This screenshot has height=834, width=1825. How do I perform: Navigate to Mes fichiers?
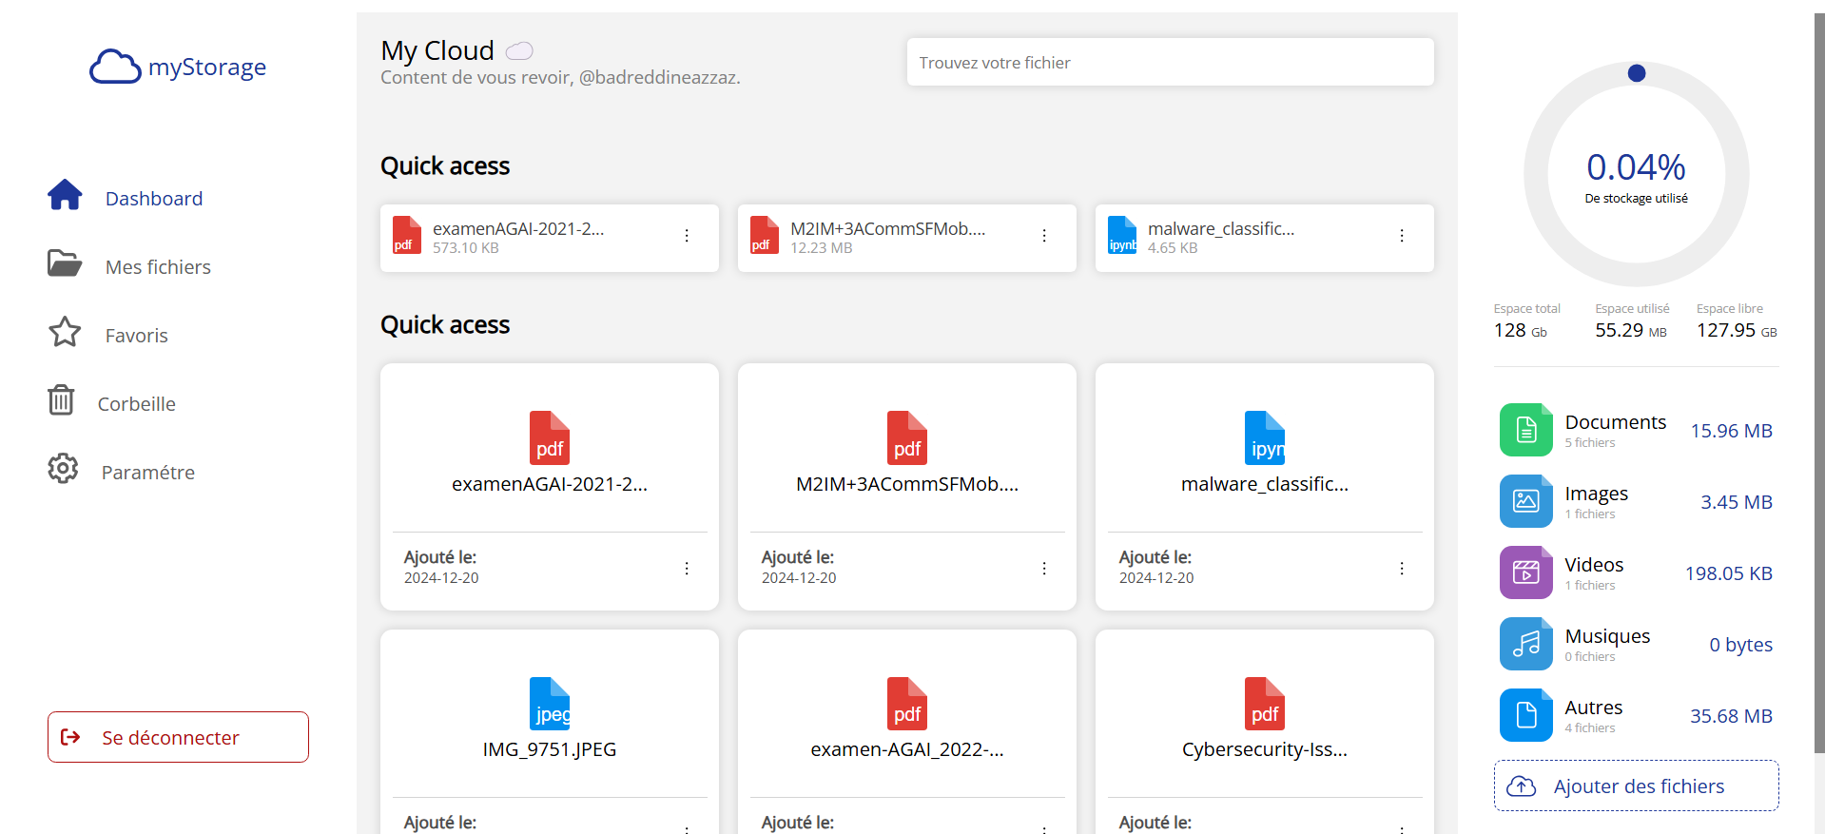(157, 267)
